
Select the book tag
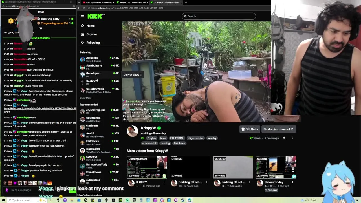coord(163,138)
